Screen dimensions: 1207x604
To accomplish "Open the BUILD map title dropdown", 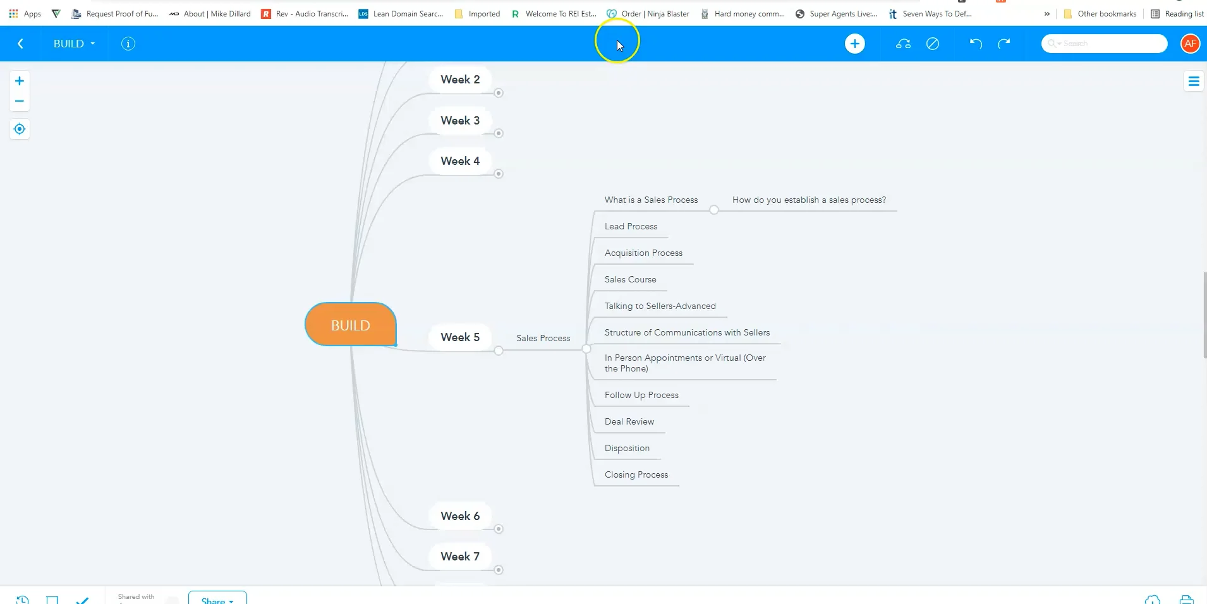I will pyautogui.click(x=74, y=44).
